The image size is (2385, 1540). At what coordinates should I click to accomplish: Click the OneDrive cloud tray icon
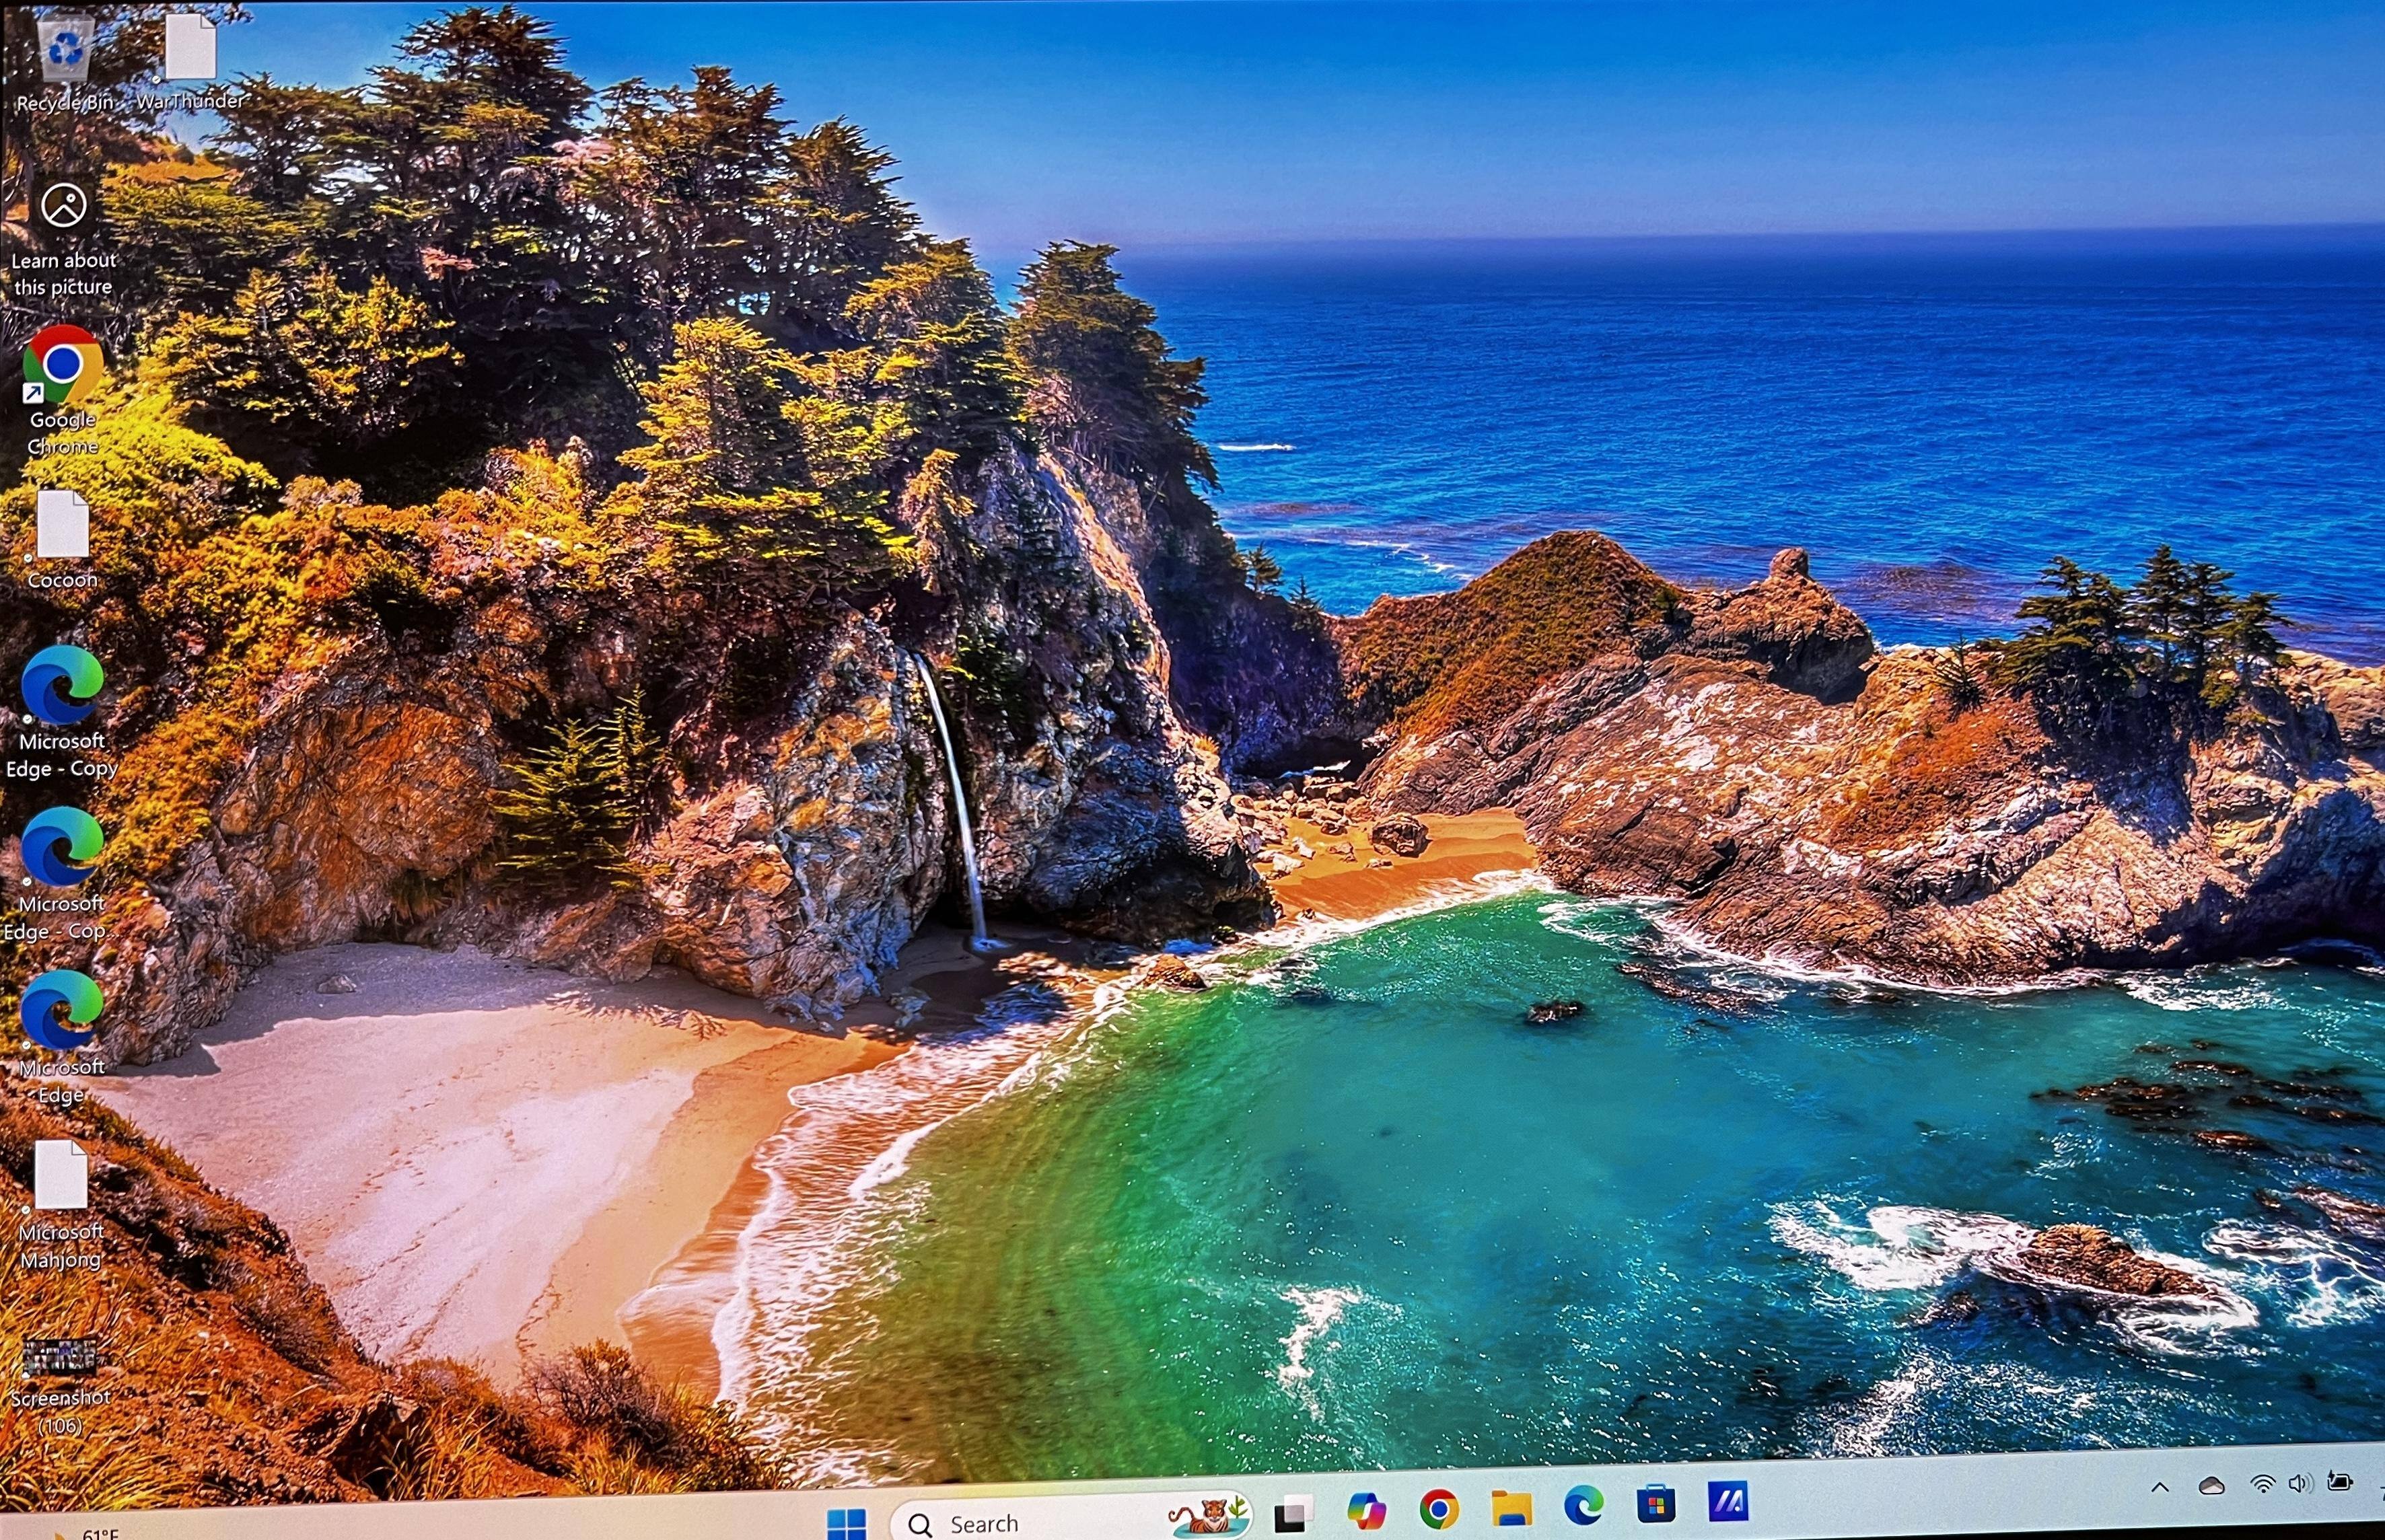pos(2211,1486)
